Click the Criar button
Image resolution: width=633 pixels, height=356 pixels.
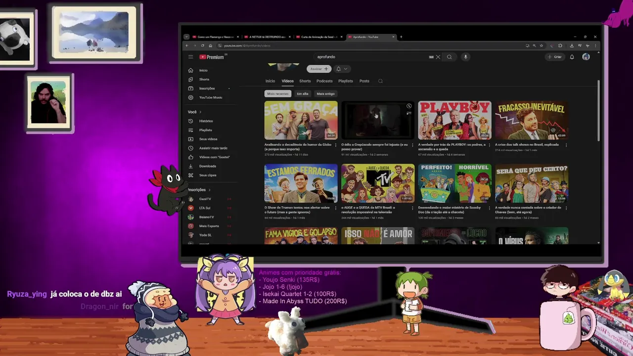coord(555,57)
